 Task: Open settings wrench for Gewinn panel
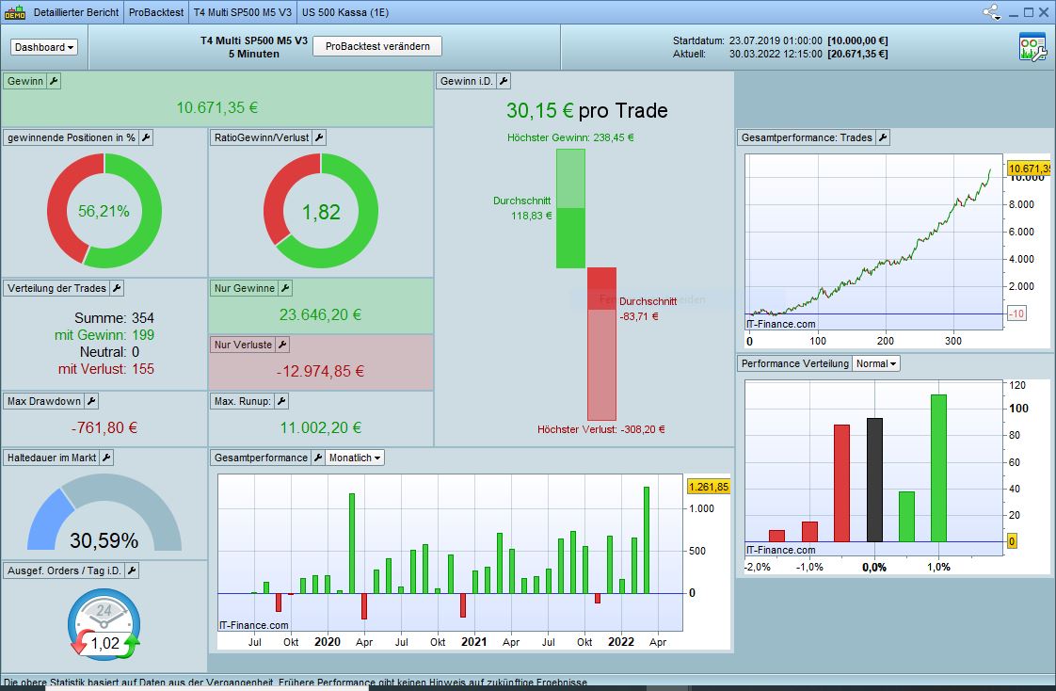tap(54, 81)
